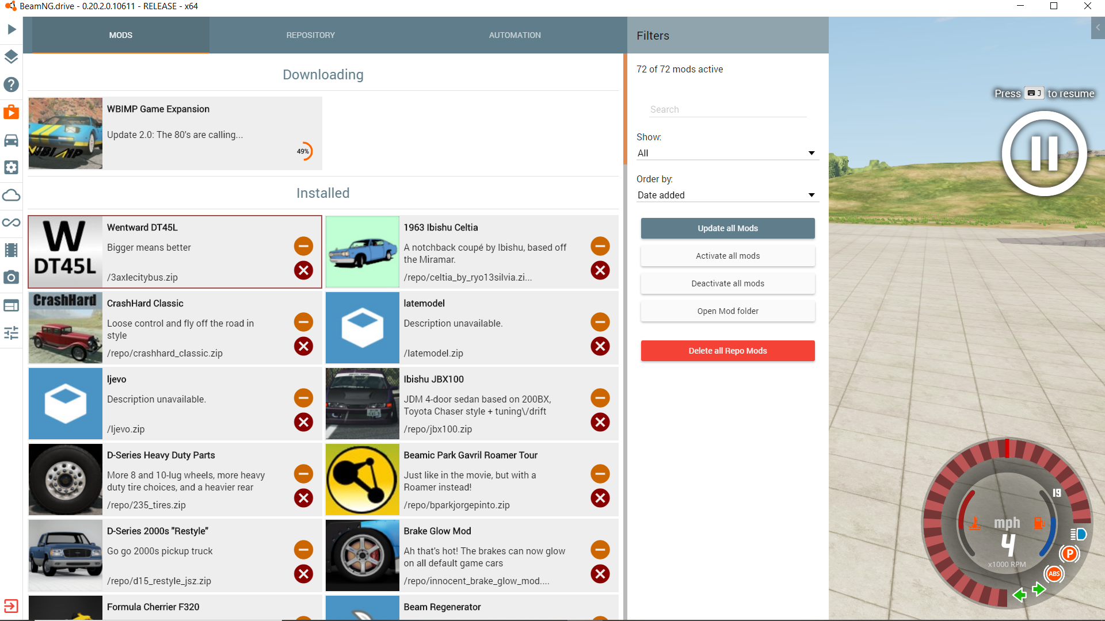Delete the CrashHard Classic mod
Screen dimensions: 1105x621
click(x=303, y=346)
